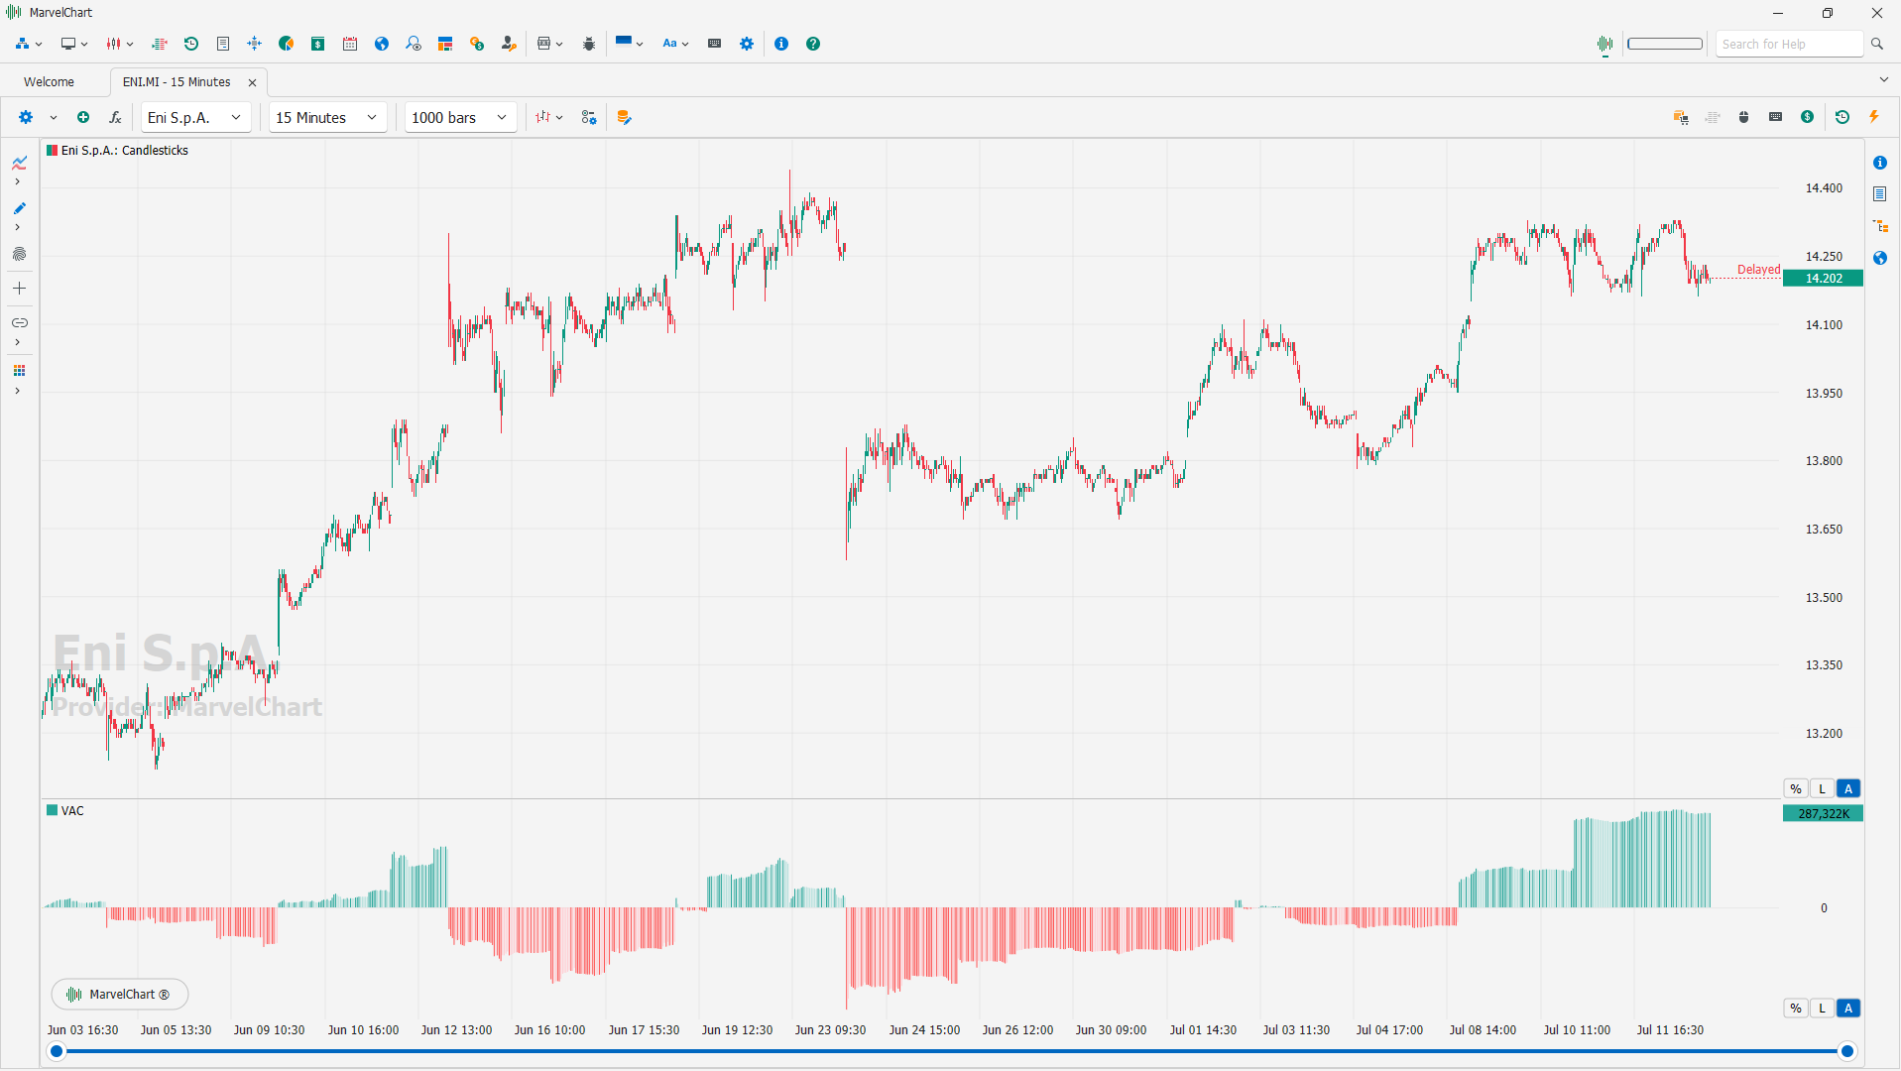The image size is (1901, 1071).
Task: Toggle percent scale on VAC panel
Action: (1796, 1008)
